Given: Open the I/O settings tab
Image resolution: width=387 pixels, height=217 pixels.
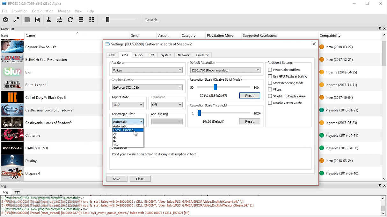Looking at the screenshot, I should coord(152,55).
